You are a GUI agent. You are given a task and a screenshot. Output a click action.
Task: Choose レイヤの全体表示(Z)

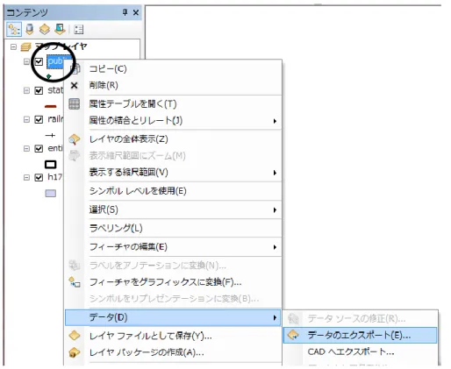[173, 139]
